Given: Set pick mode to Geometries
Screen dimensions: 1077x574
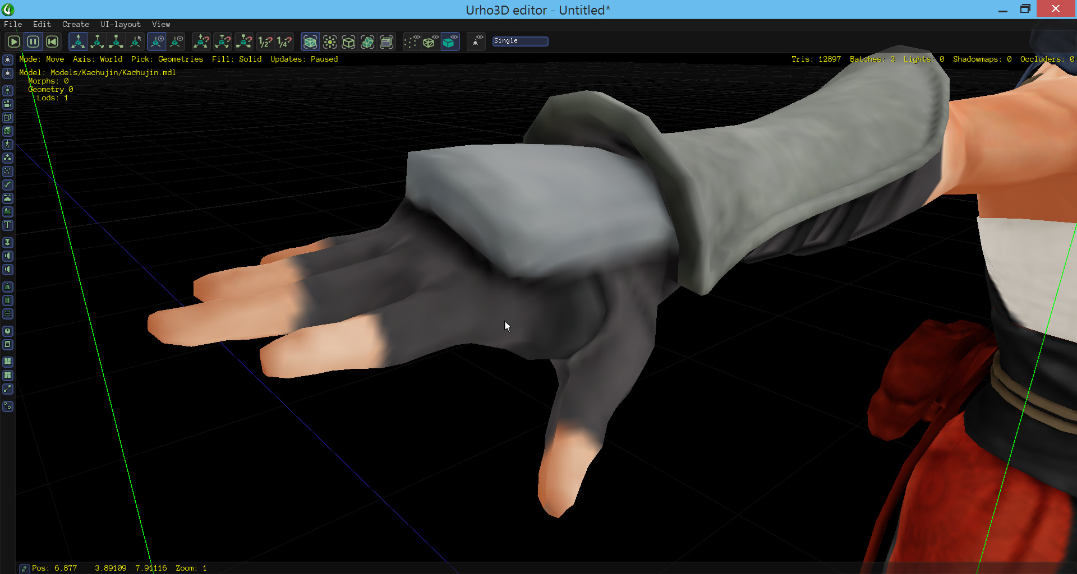Looking at the screenshot, I should 310,41.
